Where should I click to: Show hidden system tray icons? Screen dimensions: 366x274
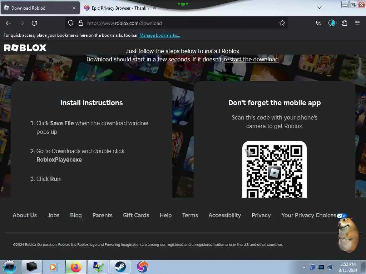coord(304,267)
